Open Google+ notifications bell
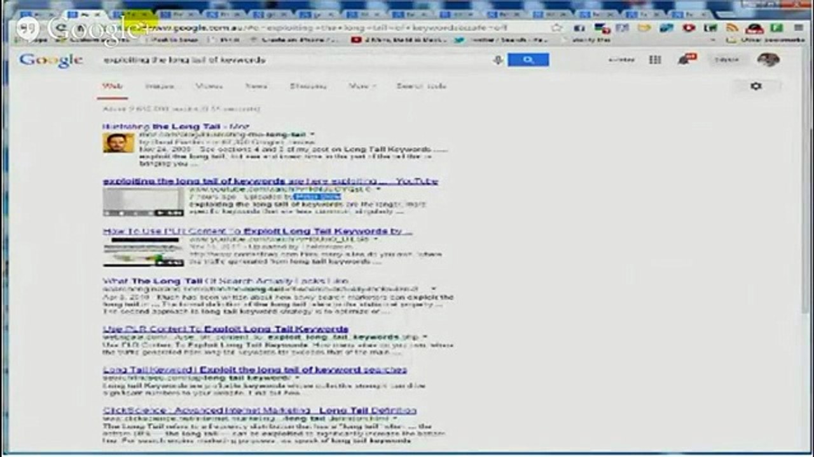This screenshot has height=457, width=814. tap(687, 59)
